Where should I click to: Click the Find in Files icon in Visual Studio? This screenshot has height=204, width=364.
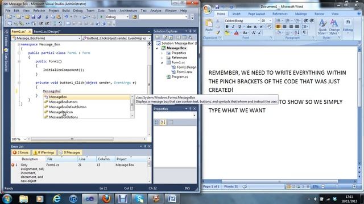[x=134, y=17]
